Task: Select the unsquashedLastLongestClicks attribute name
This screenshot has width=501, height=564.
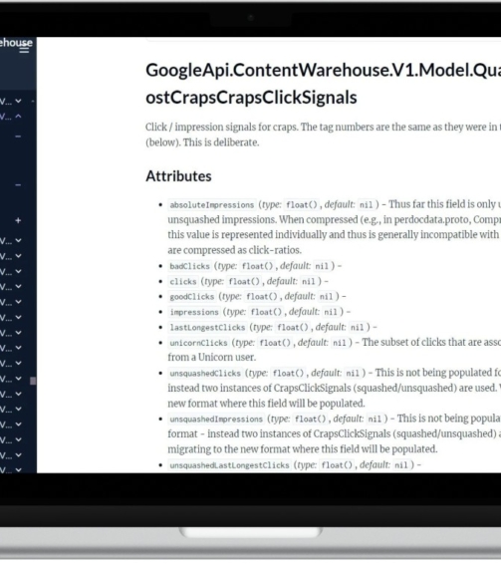Action: point(229,465)
